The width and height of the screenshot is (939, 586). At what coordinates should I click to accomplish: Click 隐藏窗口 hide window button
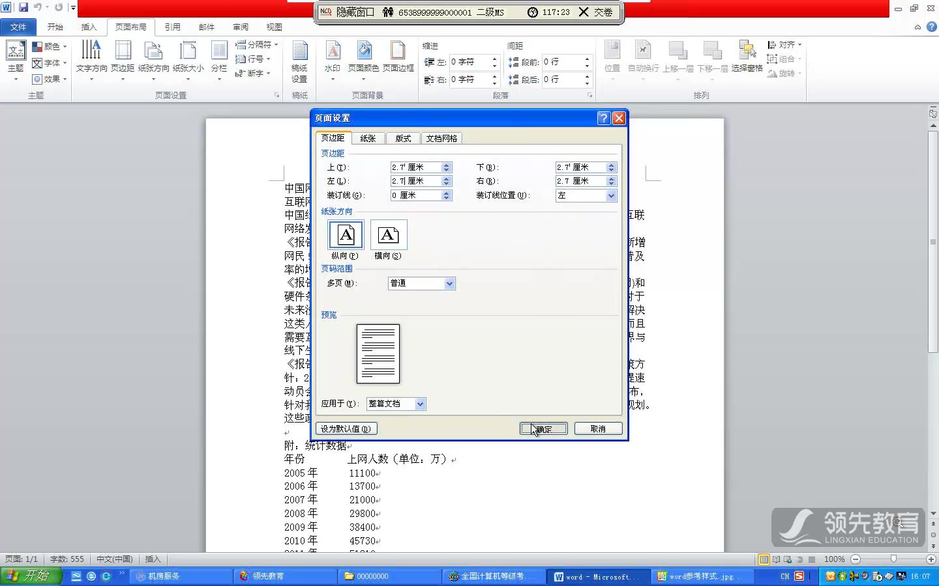(x=348, y=12)
